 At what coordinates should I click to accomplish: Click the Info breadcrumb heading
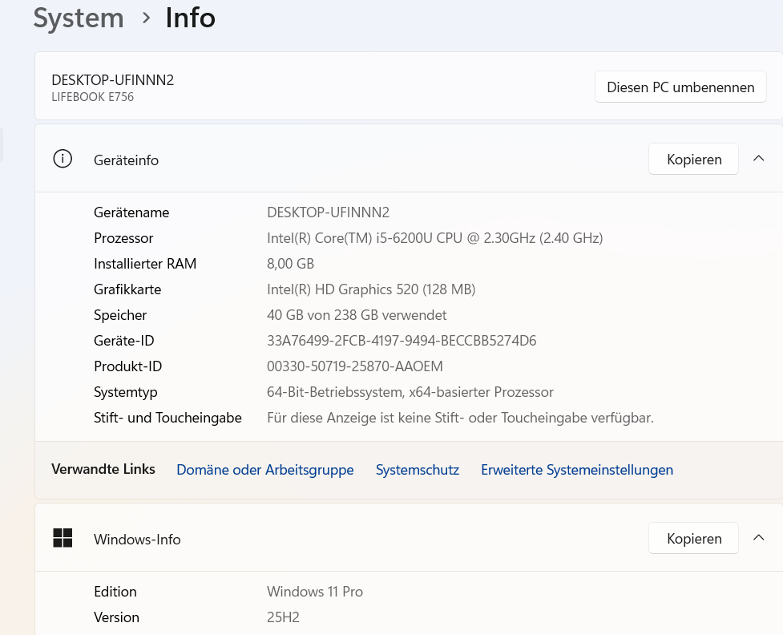tap(190, 18)
